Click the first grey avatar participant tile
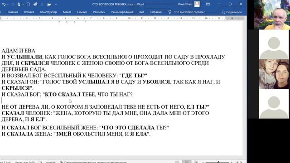Screen dimensions: 290x163 (274, 44)
